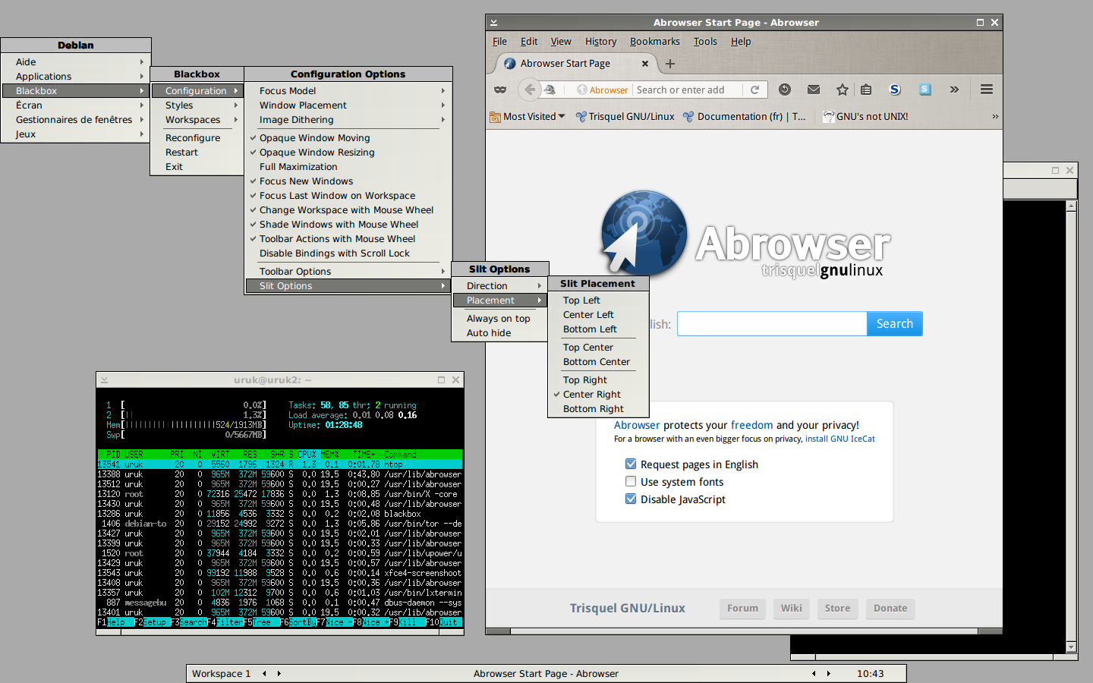
Task: Enable Use system fonts checkbox
Action: coord(631,481)
